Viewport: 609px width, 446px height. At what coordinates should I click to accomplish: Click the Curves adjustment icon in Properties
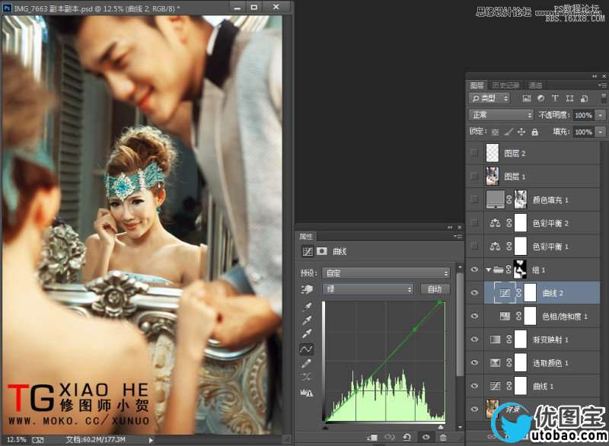[308, 251]
